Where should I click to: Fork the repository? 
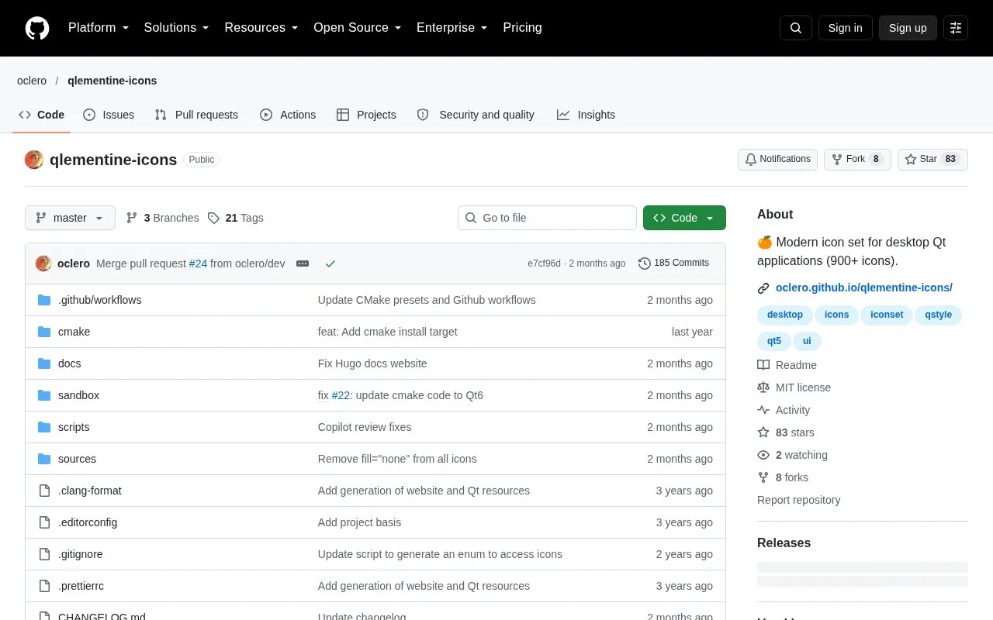pos(857,160)
